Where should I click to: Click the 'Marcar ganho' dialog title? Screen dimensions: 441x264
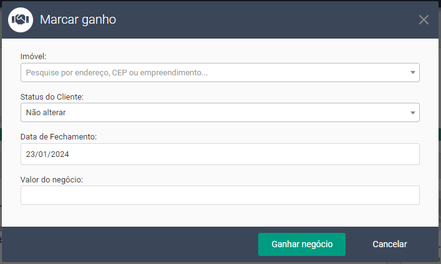click(78, 20)
